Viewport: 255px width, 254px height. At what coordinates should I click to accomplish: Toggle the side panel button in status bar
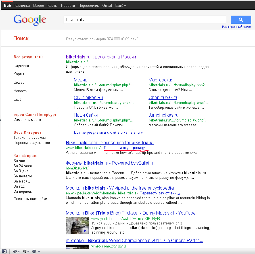(x=5, y=251)
